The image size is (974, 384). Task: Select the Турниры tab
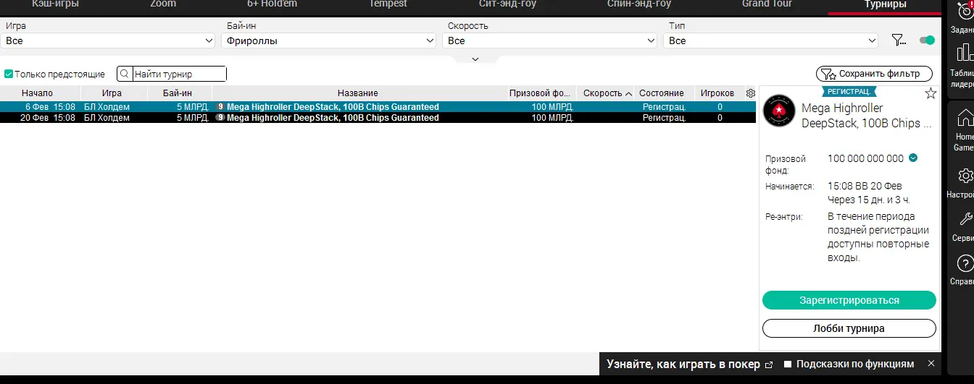click(x=885, y=6)
